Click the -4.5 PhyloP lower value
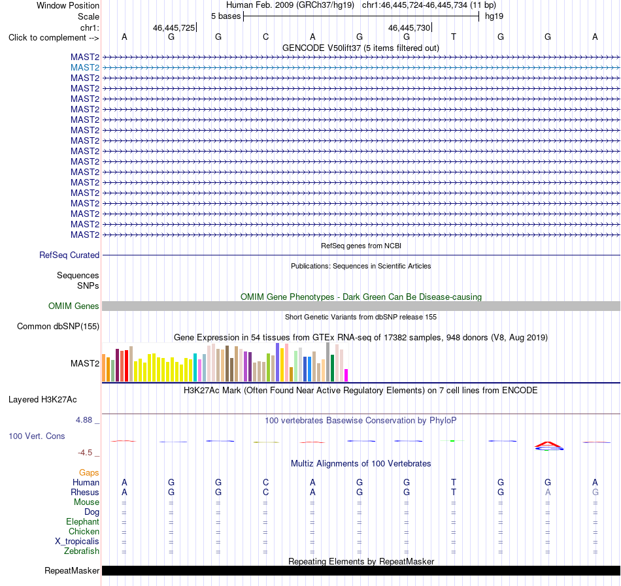This screenshot has height=586, width=621. [85, 452]
